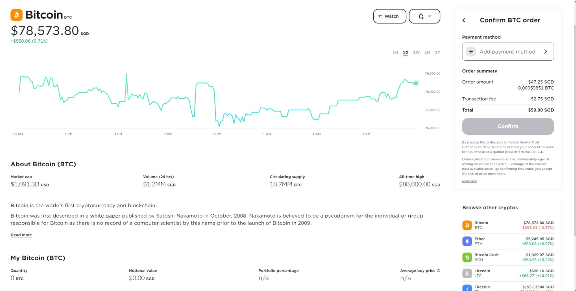This screenshot has width=576, height=291.
Task: Expand Bitcoin description with Read more
Action: (x=21, y=235)
